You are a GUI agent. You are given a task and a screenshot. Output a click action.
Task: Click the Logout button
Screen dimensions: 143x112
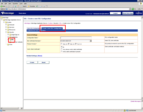click(115, 13)
